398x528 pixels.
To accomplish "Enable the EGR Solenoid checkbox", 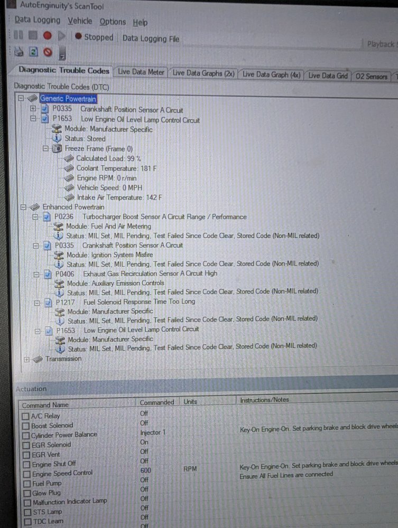I will pyautogui.click(x=25, y=445).
